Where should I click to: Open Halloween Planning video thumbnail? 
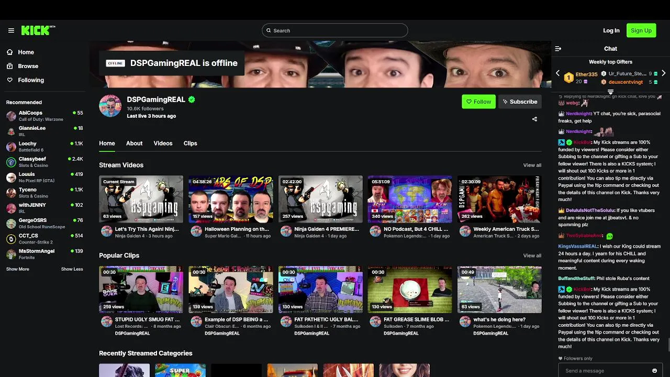click(x=231, y=199)
